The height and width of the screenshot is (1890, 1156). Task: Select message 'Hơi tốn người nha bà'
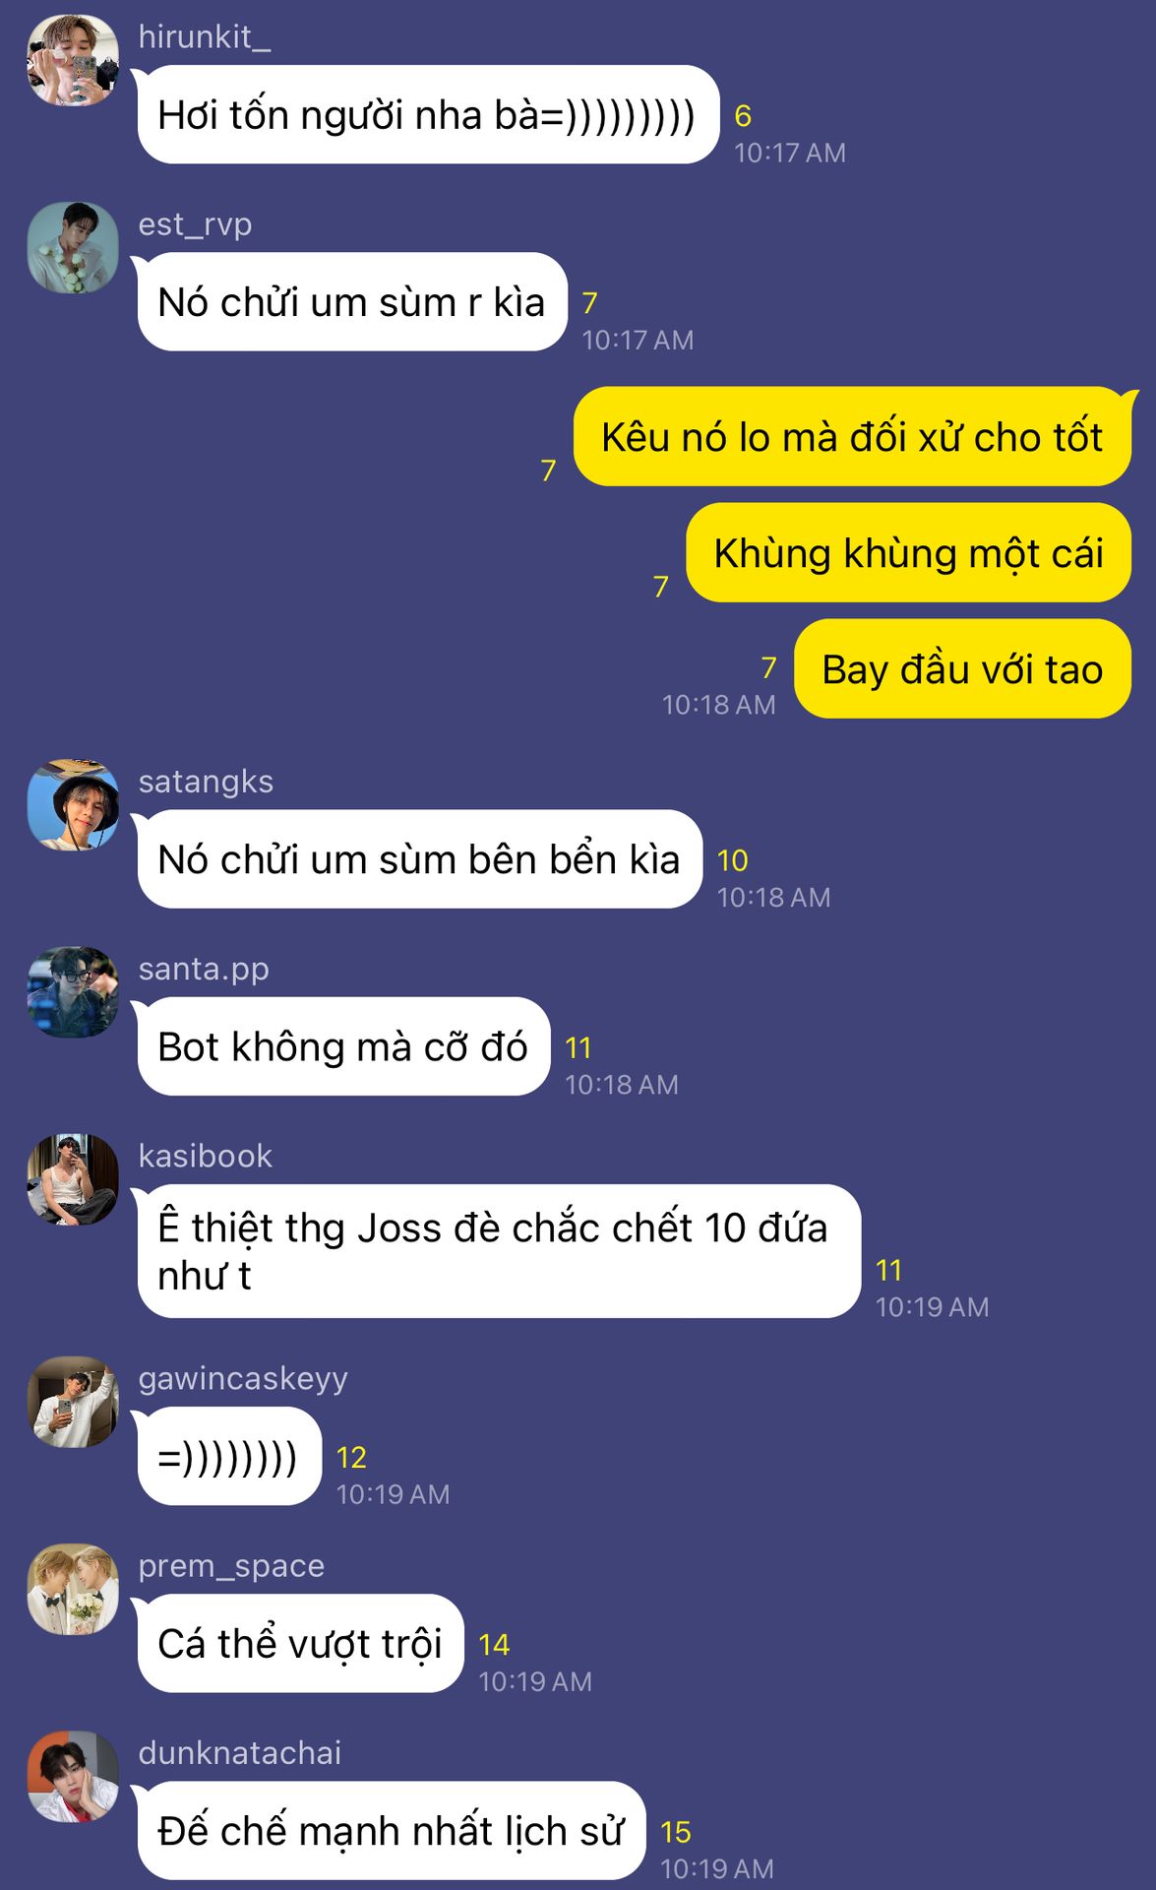click(x=429, y=115)
